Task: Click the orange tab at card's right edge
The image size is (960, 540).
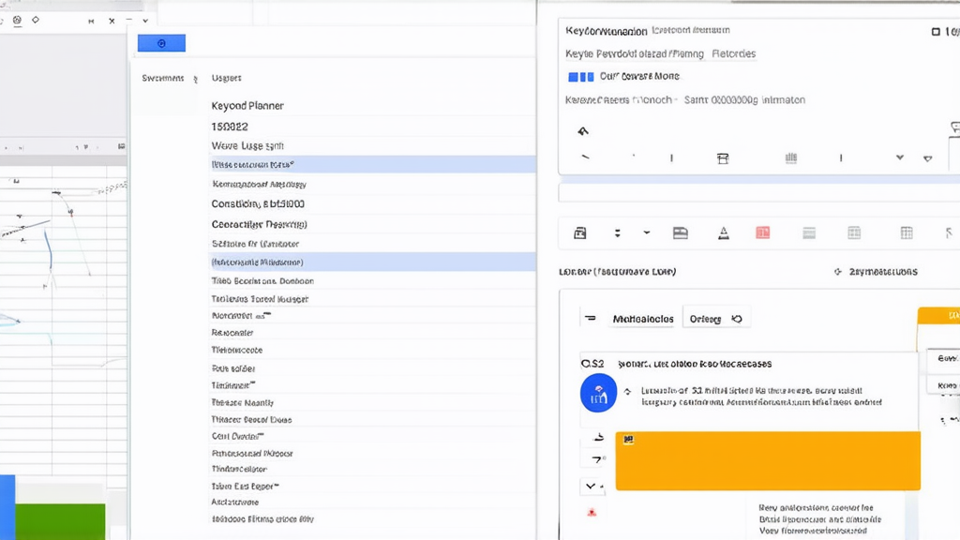Action: pyautogui.click(x=938, y=315)
